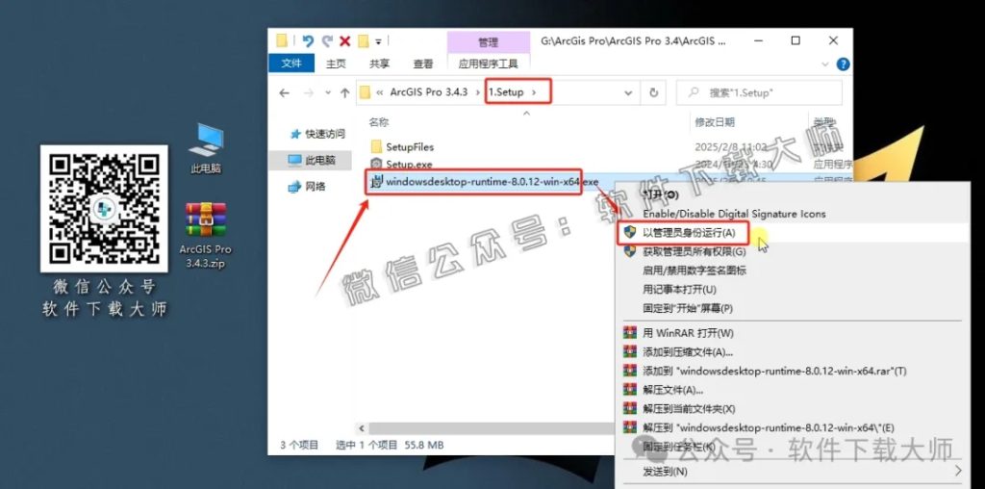The width and height of the screenshot is (985, 489).
Task: Go forward with the right arrow button
Action: 308,93
